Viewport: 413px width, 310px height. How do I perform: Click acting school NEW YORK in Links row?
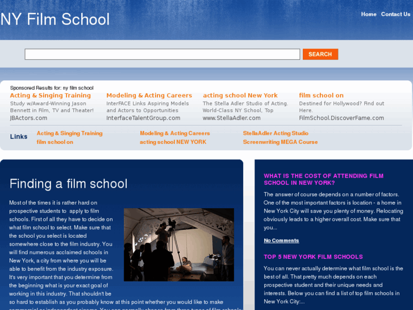pos(173,142)
